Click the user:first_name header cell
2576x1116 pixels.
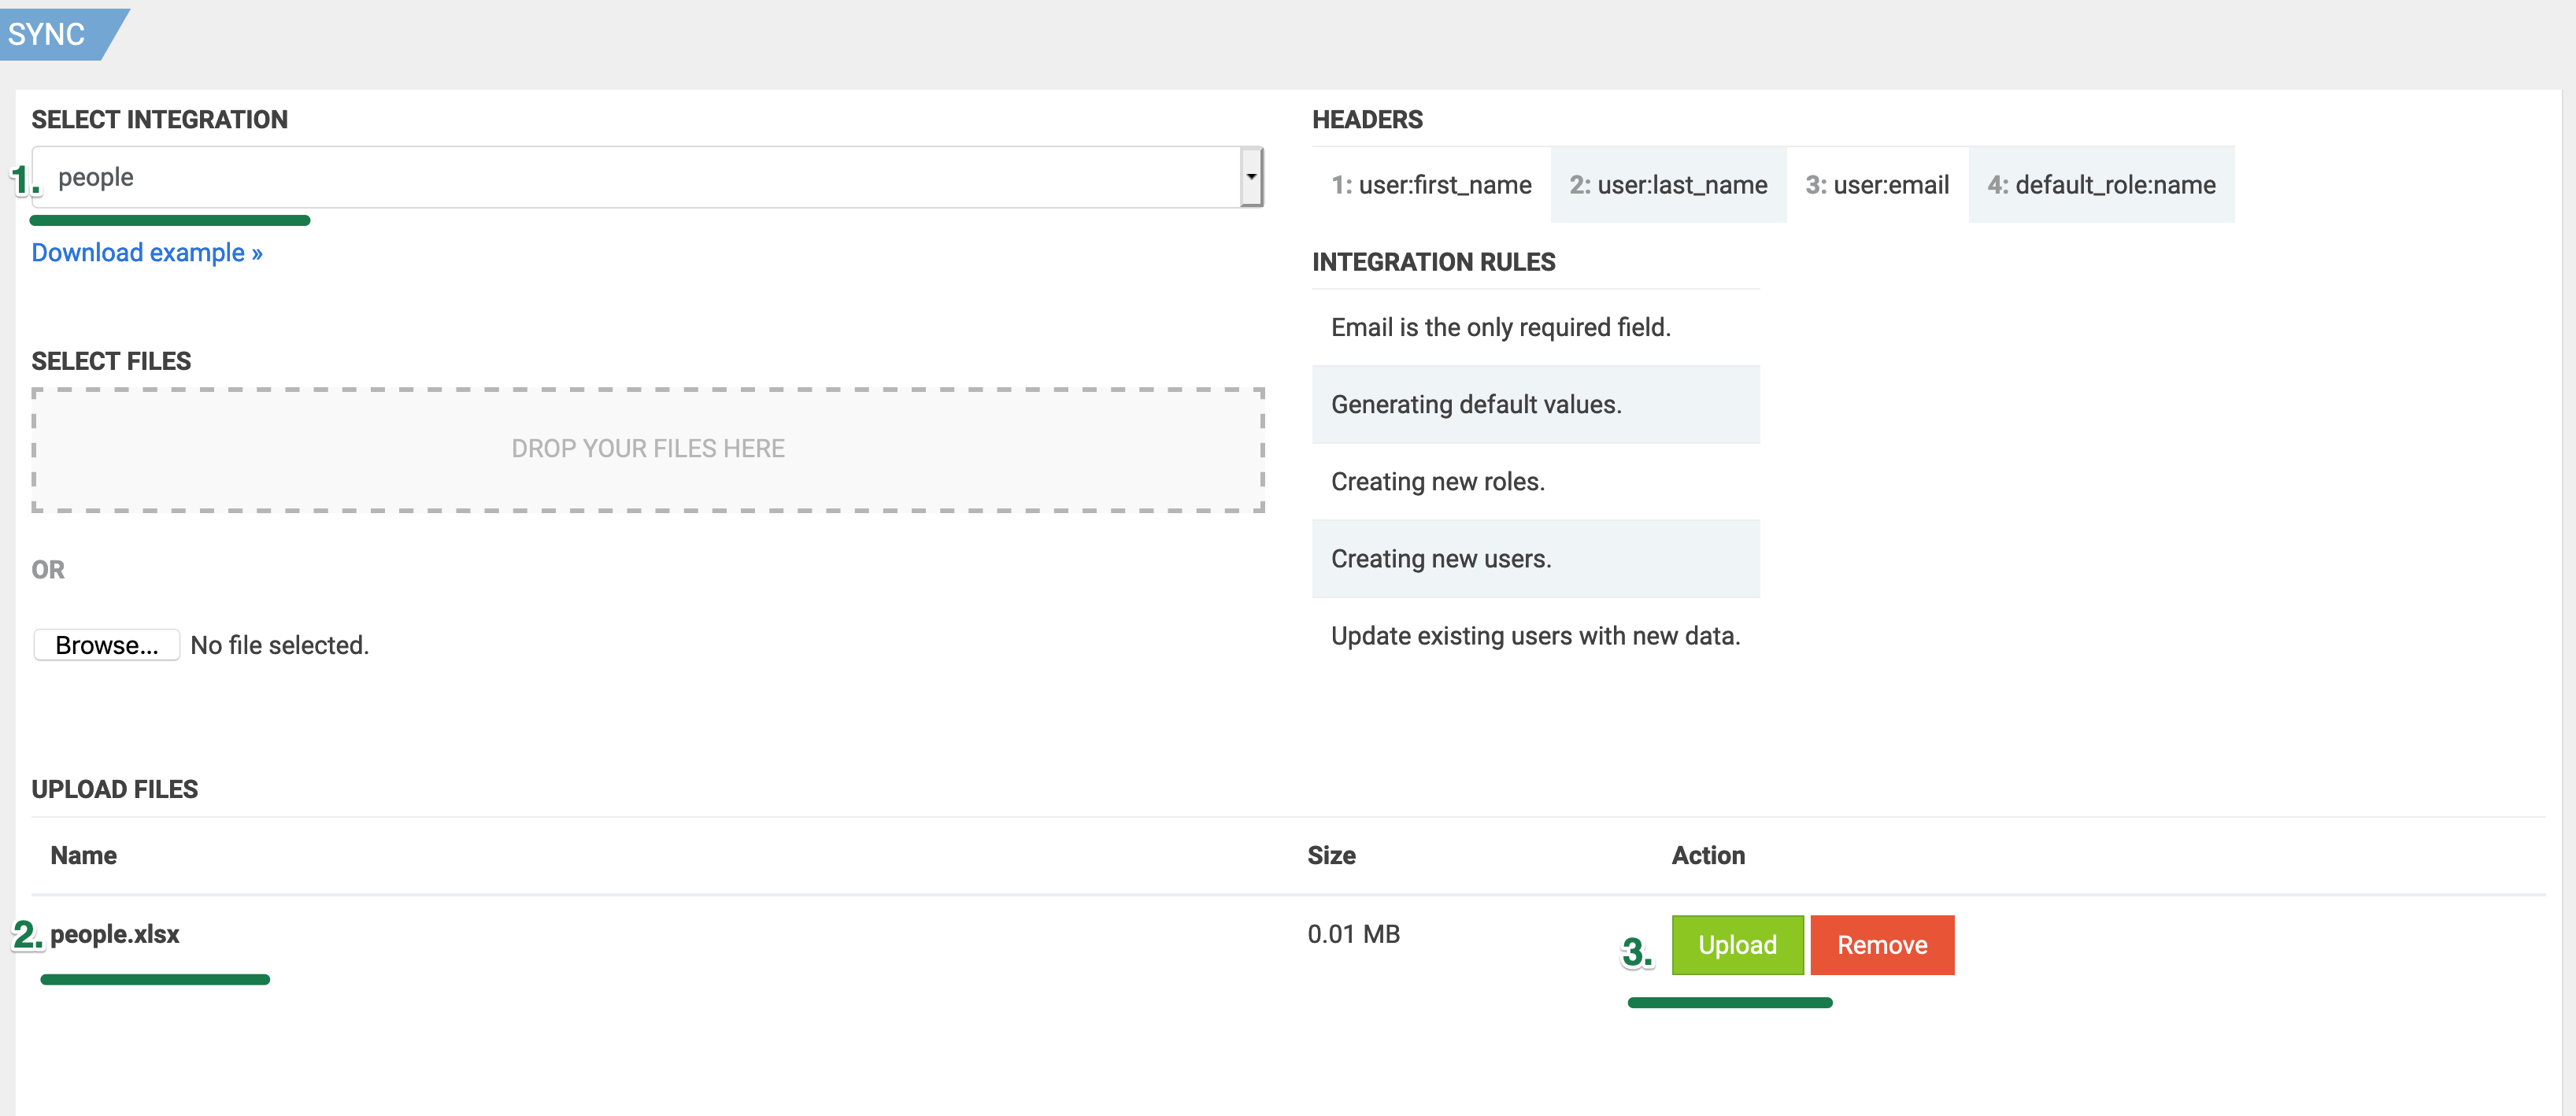coord(1431,185)
